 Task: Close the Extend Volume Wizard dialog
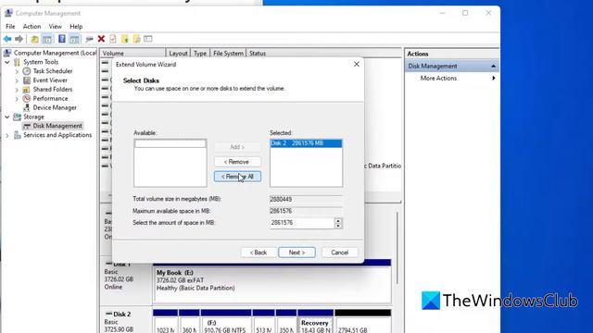click(356, 64)
